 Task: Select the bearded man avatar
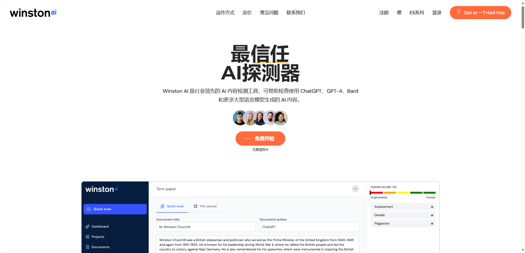270,118
